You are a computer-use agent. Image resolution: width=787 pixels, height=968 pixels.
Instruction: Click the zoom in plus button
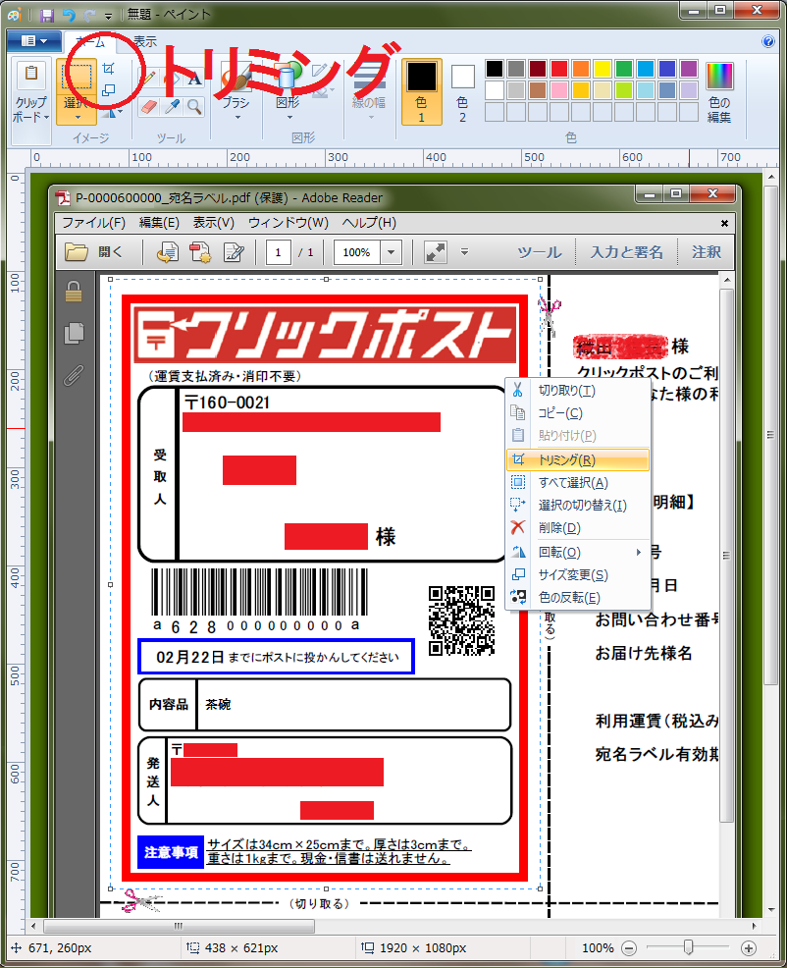[x=748, y=948]
